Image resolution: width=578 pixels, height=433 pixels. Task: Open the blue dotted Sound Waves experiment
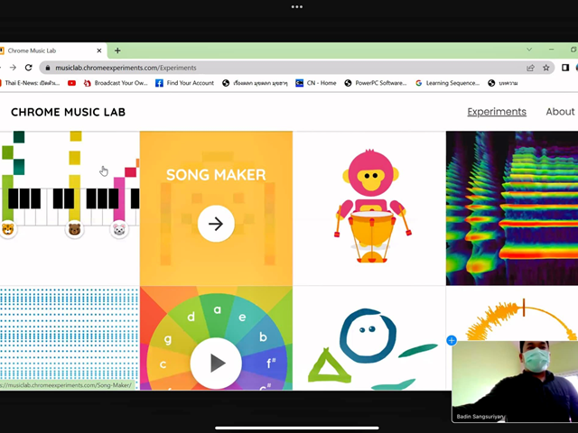click(70, 337)
